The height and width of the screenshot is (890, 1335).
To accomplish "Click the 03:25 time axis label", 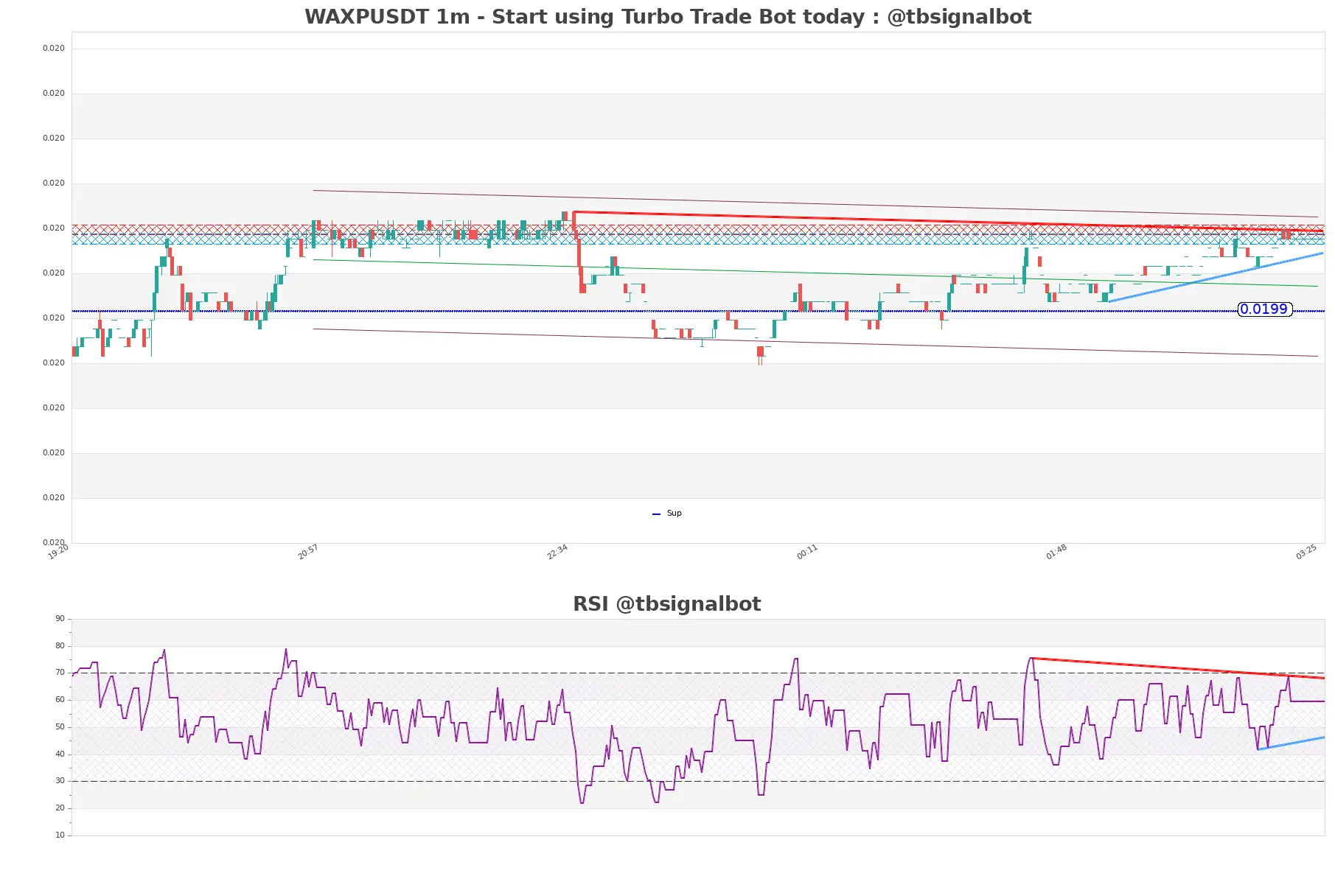I will point(1306,552).
